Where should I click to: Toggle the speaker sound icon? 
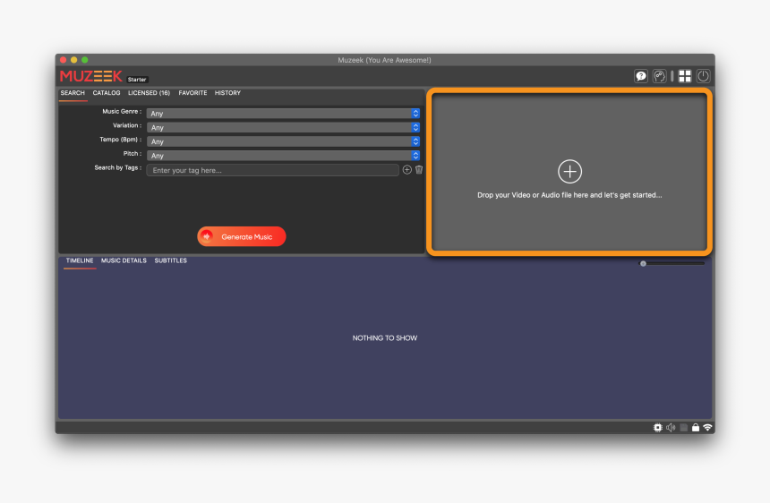coord(671,428)
